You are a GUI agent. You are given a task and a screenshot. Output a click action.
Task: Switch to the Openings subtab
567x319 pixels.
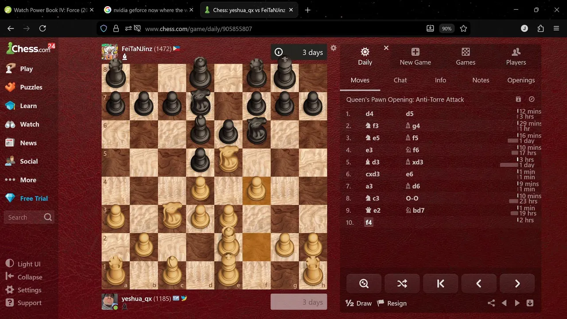(x=521, y=80)
